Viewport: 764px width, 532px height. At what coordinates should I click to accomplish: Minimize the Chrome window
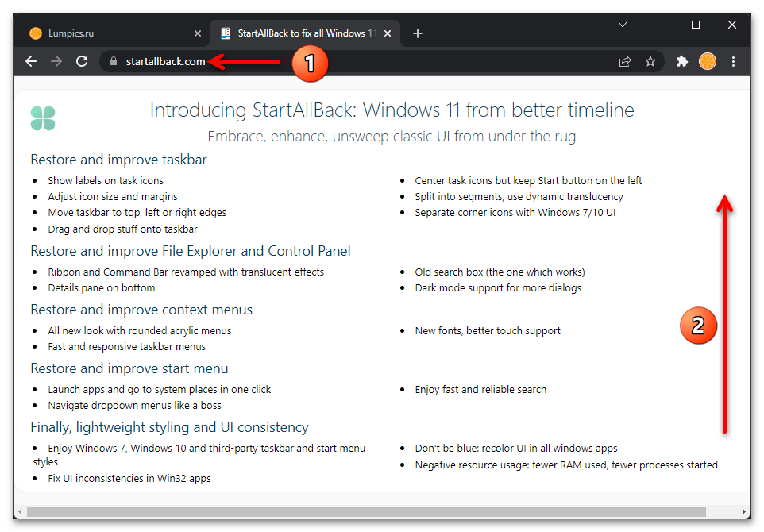tap(658, 25)
